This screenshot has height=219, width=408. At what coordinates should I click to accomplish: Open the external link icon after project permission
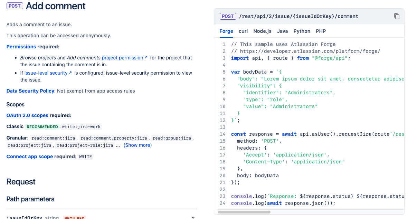click(x=146, y=57)
